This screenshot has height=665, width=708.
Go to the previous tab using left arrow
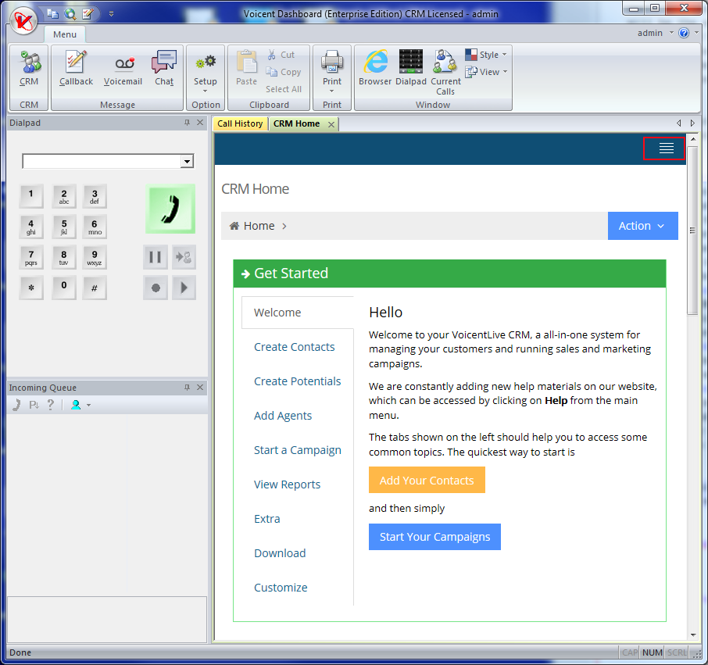point(678,123)
